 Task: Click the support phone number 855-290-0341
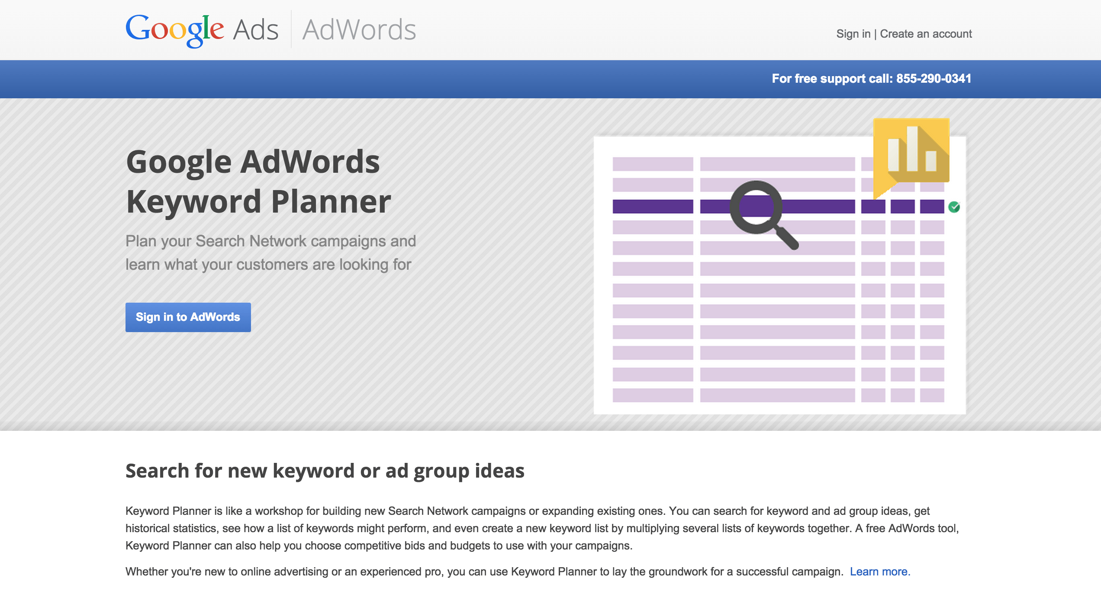(934, 78)
